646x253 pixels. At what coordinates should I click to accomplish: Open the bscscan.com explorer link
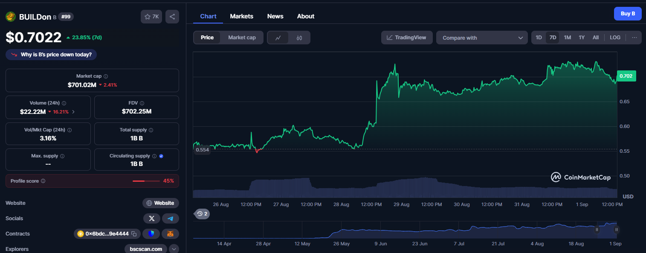pyautogui.click(x=146, y=249)
